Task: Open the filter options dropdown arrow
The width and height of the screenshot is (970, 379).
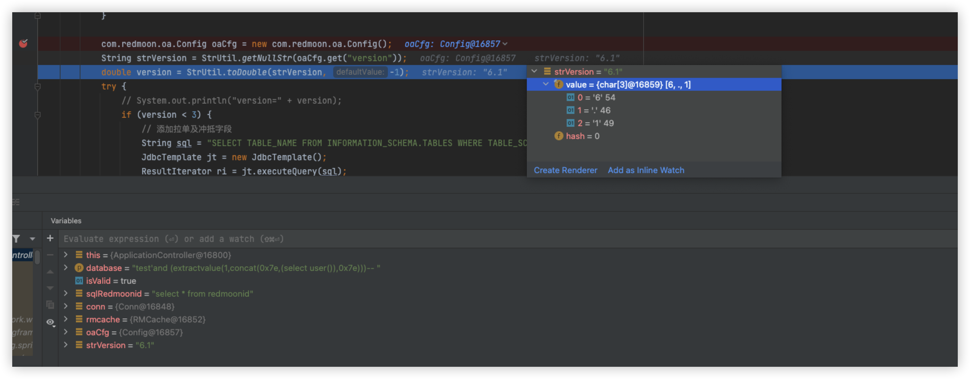Action: (x=32, y=239)
